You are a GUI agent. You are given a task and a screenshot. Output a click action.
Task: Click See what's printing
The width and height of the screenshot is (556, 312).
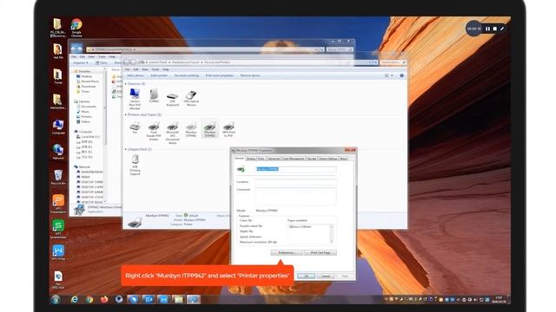coord(187,75)
